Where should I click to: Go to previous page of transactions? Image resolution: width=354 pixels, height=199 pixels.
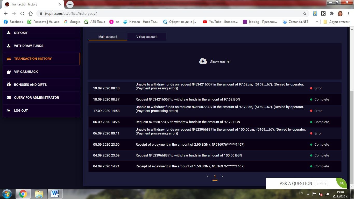point(208,176)
